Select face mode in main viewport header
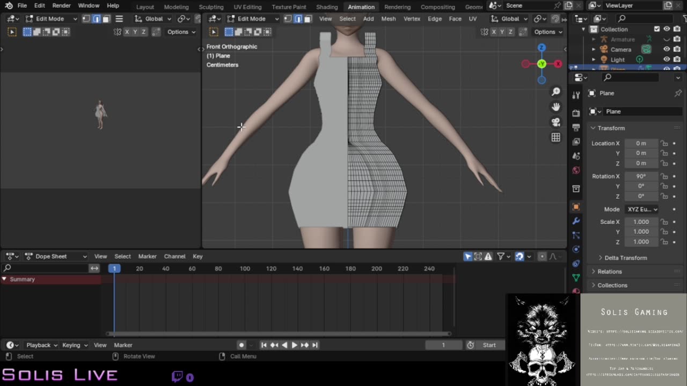Screen dimensions: 687x386 click(308, 19)
